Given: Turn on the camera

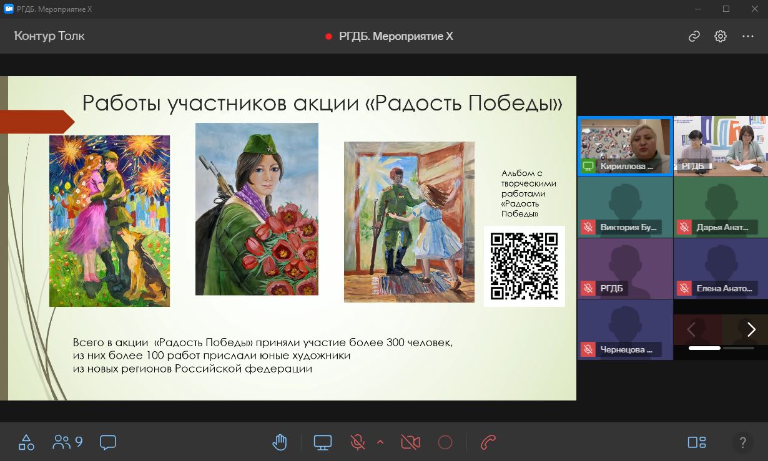Looking at the screenshot, I should pyautogui.click(x=410, y=442).
